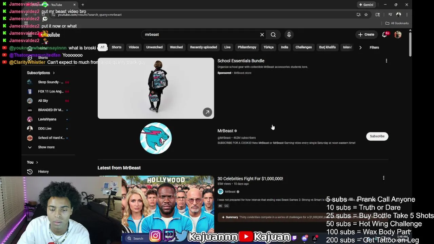
Task: Clear the mrbeast search text
Action: [x=262, y=35]
